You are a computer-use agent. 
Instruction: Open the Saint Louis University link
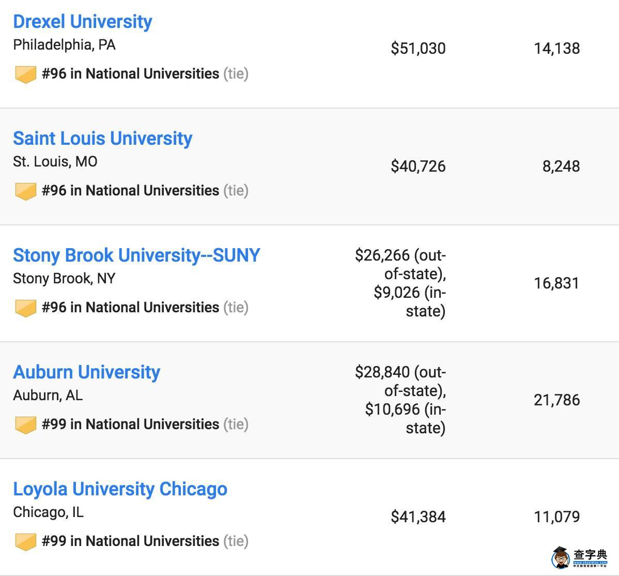pos(102,139)
